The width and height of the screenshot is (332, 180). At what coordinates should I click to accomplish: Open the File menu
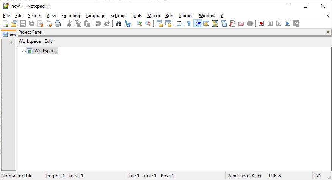pos(6,16)
